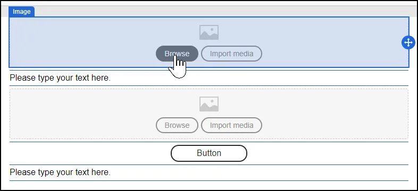This screenshot has width=418, height=191.
Task: Click the highlighted Browse button
Action: 177,54
